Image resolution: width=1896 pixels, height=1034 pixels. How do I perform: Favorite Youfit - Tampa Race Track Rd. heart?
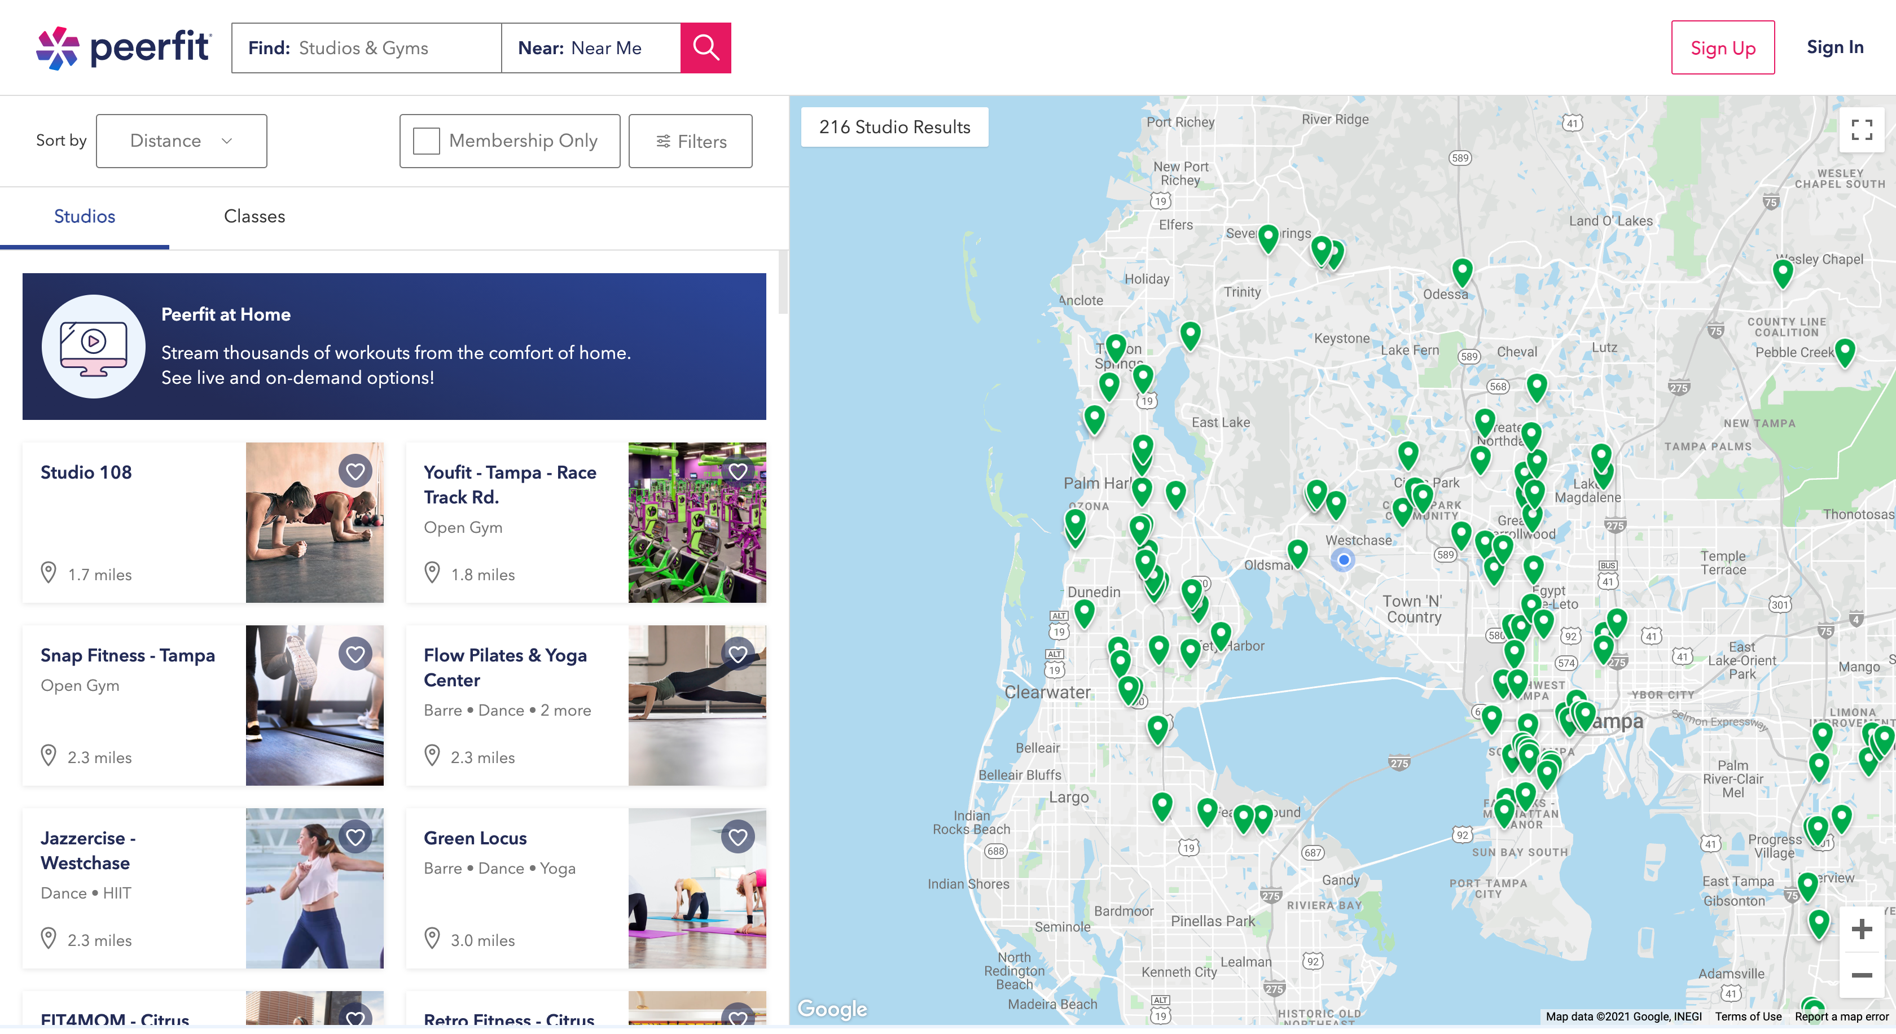click(738, 471)
